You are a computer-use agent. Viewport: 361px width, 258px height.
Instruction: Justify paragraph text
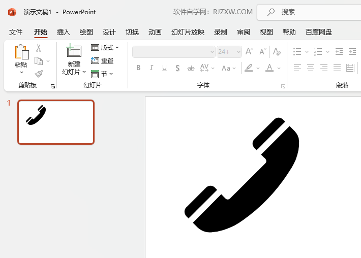tap(337, 68)
